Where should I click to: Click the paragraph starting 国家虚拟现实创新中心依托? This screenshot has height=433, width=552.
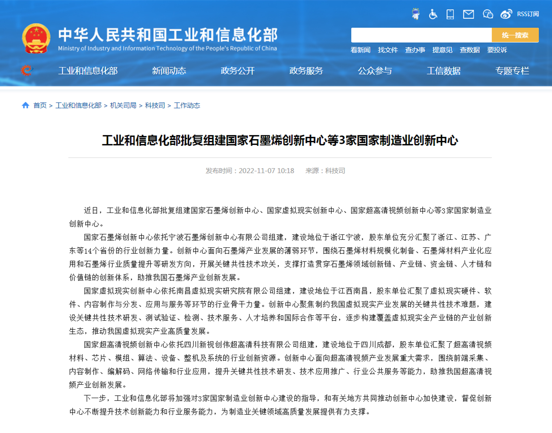click(x=280, y=311)
